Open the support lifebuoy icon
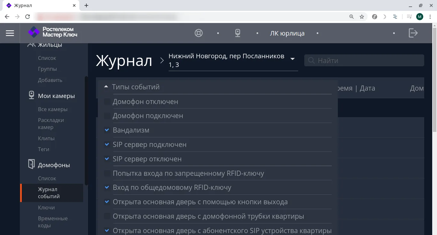This screenshot has width=437, height=235. pyautogui.click(x=199, y=33)
